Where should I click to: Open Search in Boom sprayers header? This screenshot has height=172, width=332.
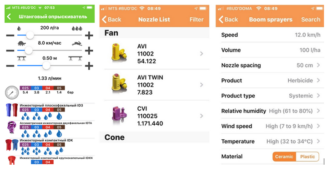click(311, 20)
